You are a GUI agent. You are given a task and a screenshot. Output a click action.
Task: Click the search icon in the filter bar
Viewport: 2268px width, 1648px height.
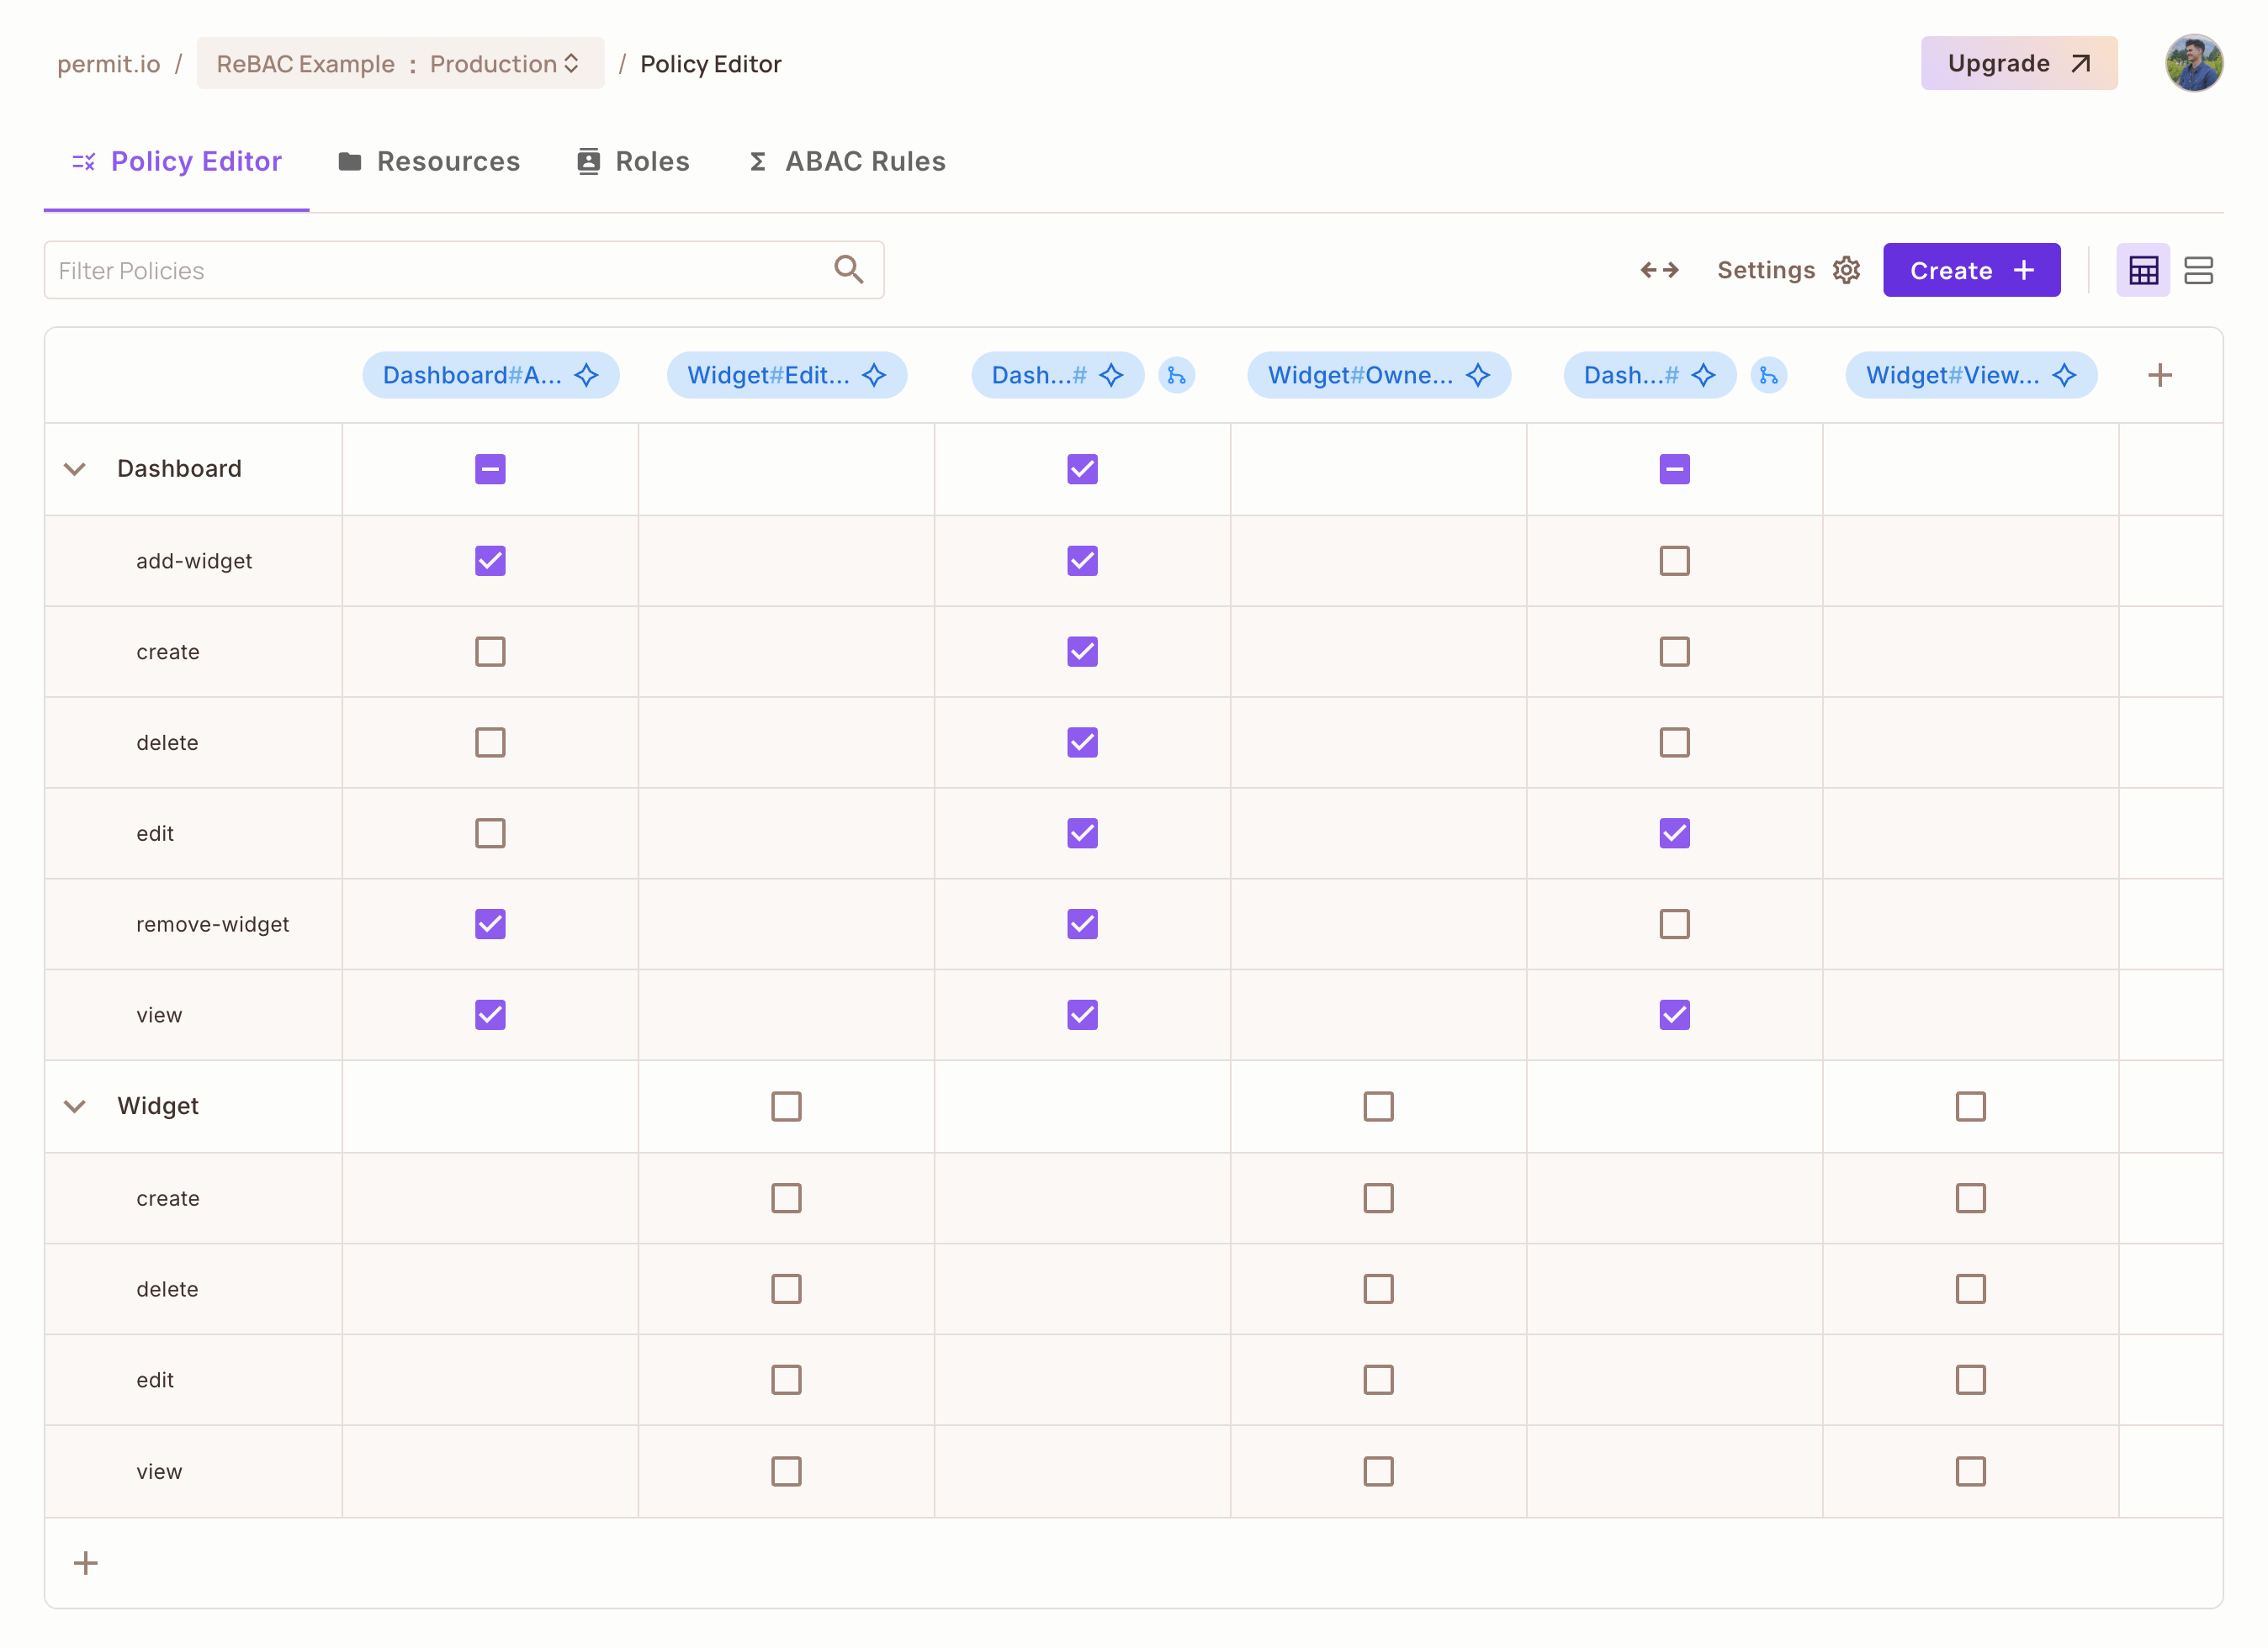pyautogui.click(x=848, y=270)
